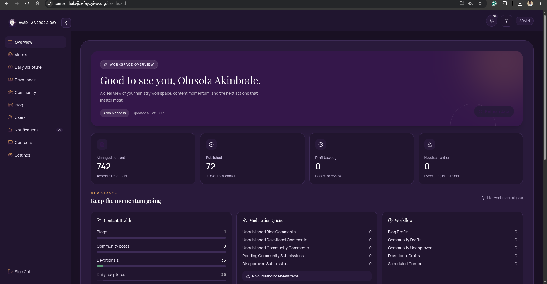Click the Draft backlog clock icon
Image resolution: width=547 pixels, height=284 pixels.
click(x=321, y=145)
